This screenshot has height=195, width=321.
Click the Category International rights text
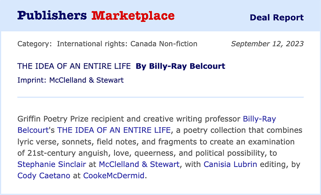(107, 44)
